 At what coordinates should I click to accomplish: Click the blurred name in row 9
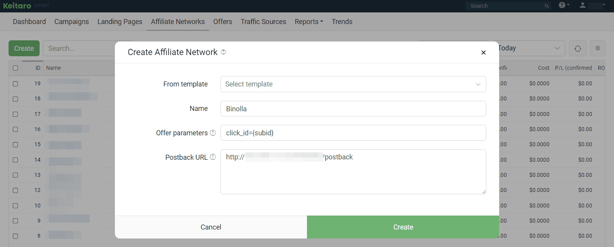pos(69,219)
